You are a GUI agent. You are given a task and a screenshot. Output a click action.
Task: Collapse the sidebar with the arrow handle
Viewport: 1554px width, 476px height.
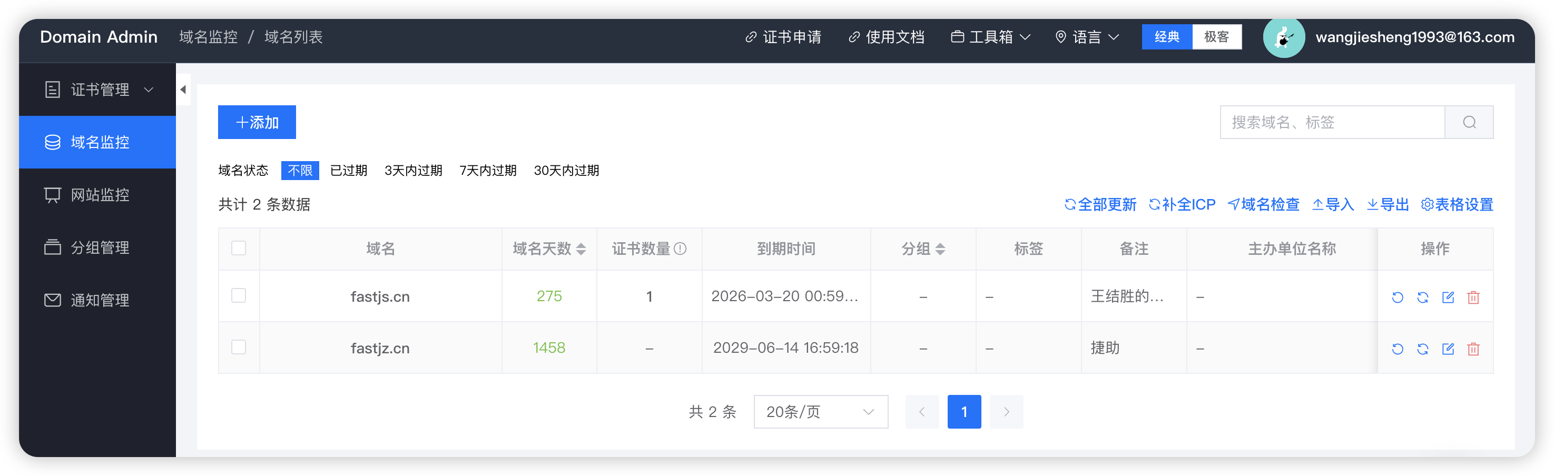(x=183, y=90)
